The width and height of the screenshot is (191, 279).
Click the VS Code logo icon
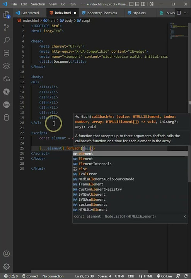coord(5,4)
